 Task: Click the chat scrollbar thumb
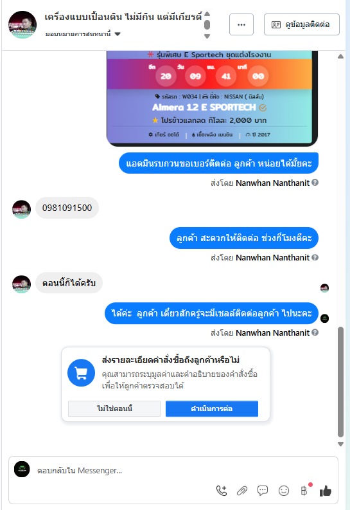pyautogui.click(x=340, y=382)
